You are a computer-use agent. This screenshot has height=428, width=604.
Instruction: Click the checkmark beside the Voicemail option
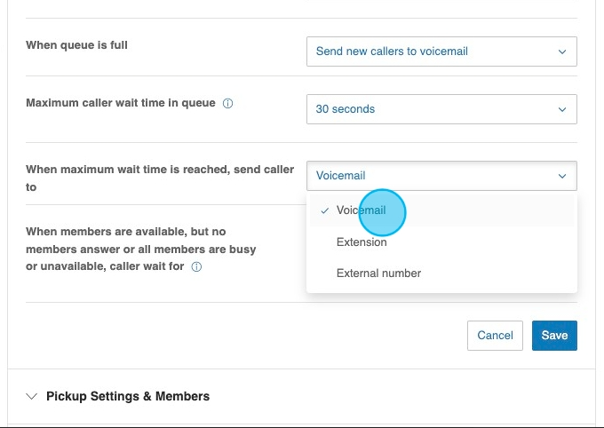325,211
